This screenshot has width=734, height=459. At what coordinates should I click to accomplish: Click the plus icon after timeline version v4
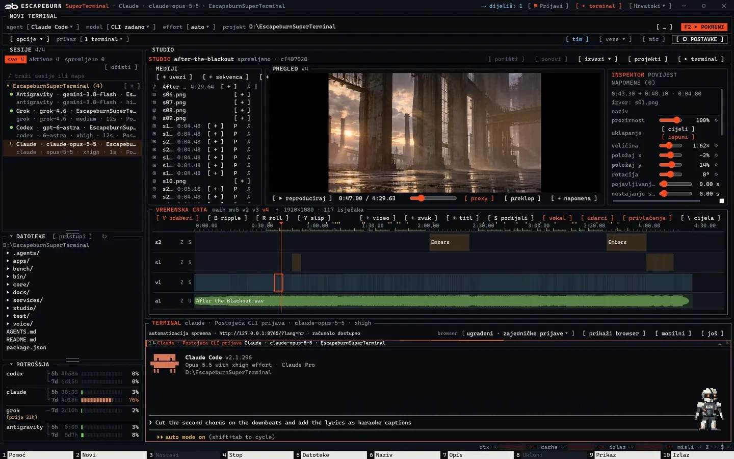277,210
